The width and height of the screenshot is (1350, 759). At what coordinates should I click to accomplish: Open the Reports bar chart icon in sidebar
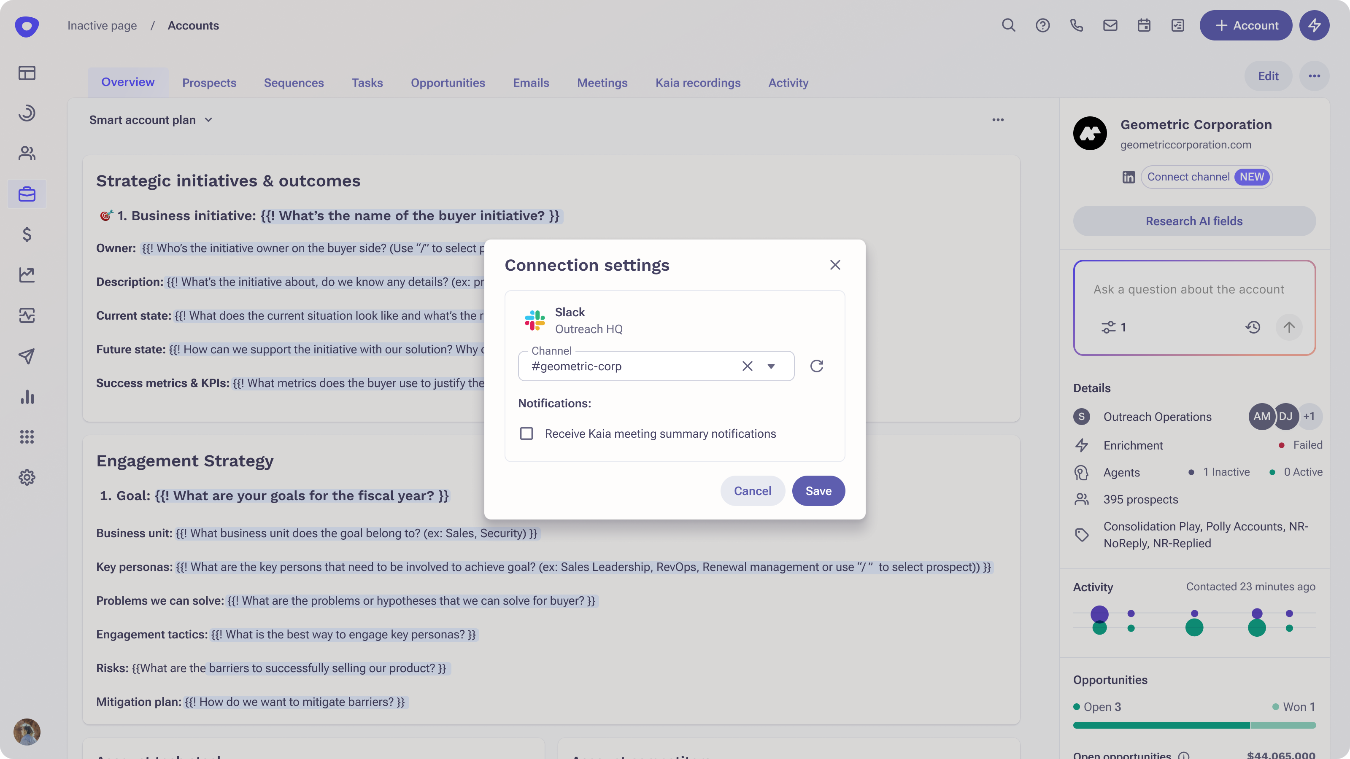click(x=27, y=396)
